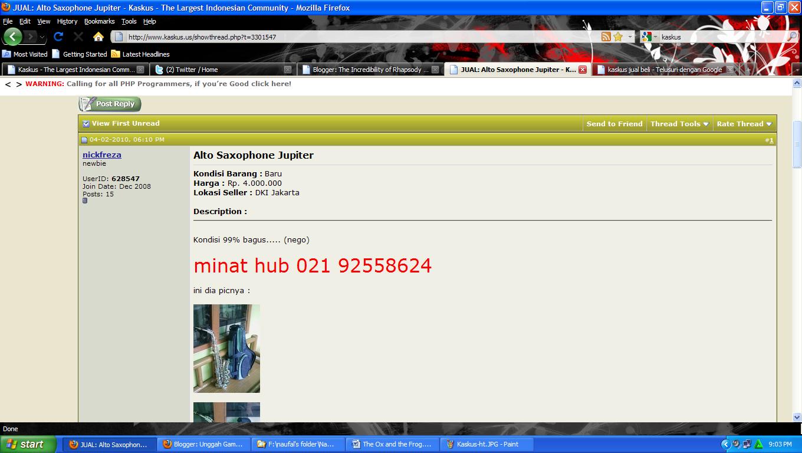Image resolution: width=802 pixels, height=453 pixels.
Task: Close the kaskus jual beli Google tab
Action: tap(730, 70)
